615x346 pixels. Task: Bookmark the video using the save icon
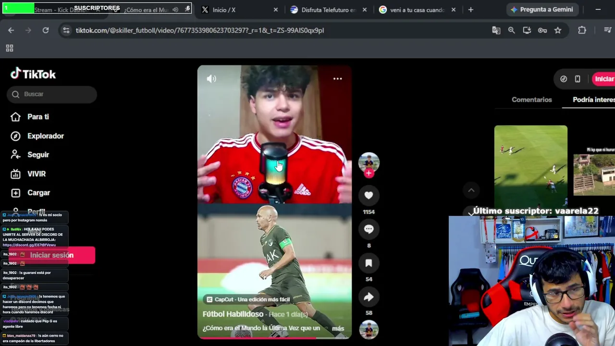click(369, 263)
